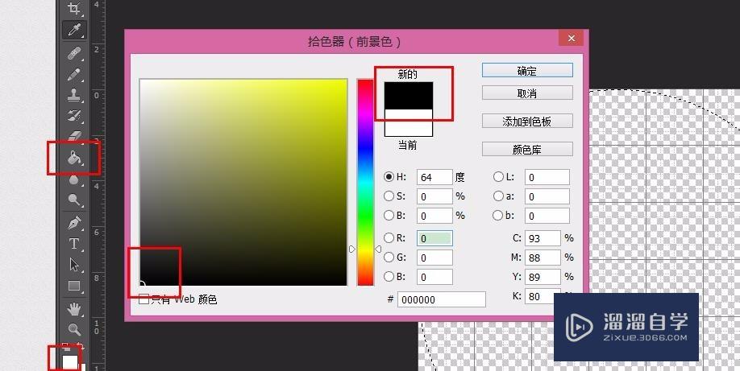Select the Crop tool
The image size is (740, 371).
pyautogui.click(x=74, y=8)
